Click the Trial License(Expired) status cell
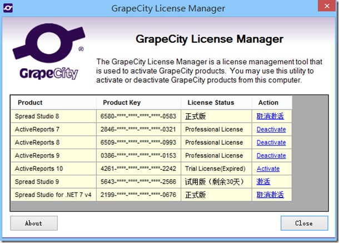The image size is (339, 243). (216, 169)
